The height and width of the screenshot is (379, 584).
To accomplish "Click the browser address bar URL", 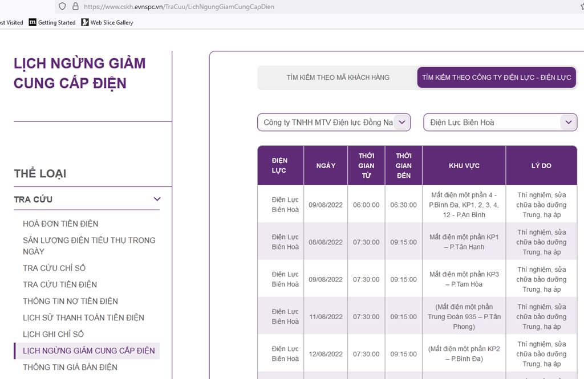I will (x=179, y=7).
